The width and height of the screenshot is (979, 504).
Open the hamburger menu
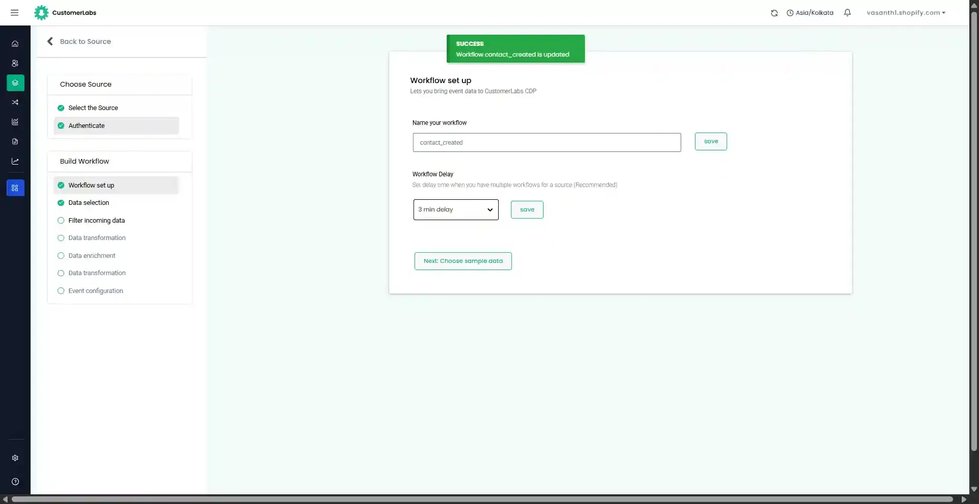14,13
